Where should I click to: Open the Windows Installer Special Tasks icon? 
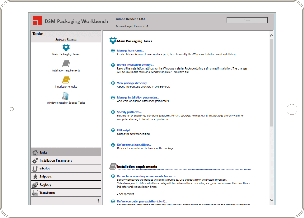[66, 96]
